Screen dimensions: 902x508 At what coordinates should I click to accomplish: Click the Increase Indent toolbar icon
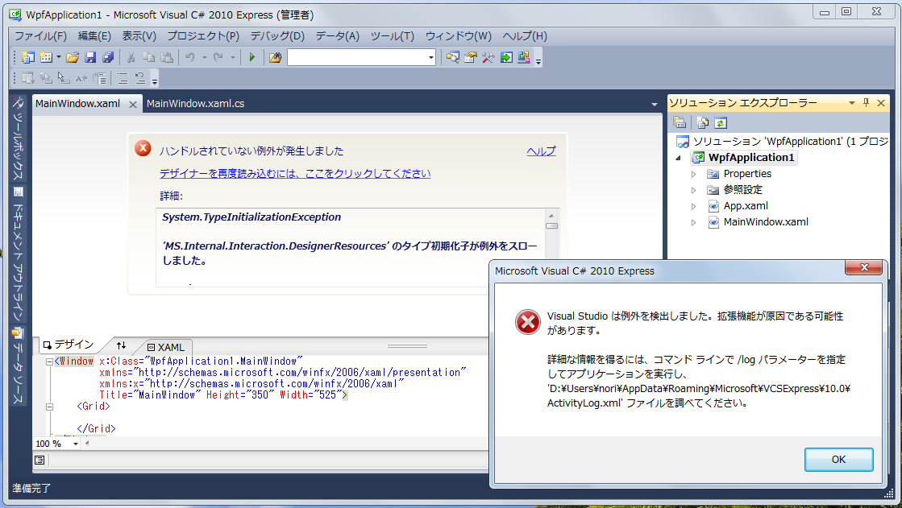pyautogui.click(x=140, y=78)
